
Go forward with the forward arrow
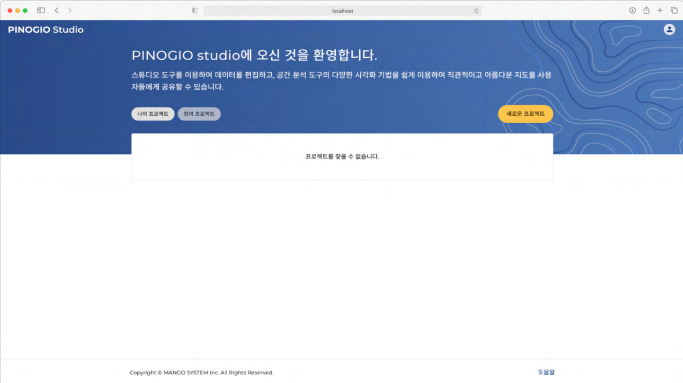coord(70,10)
